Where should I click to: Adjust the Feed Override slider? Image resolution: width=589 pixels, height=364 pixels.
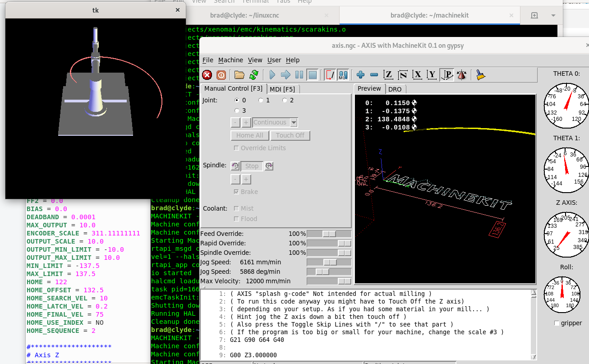tap(329, 234)
